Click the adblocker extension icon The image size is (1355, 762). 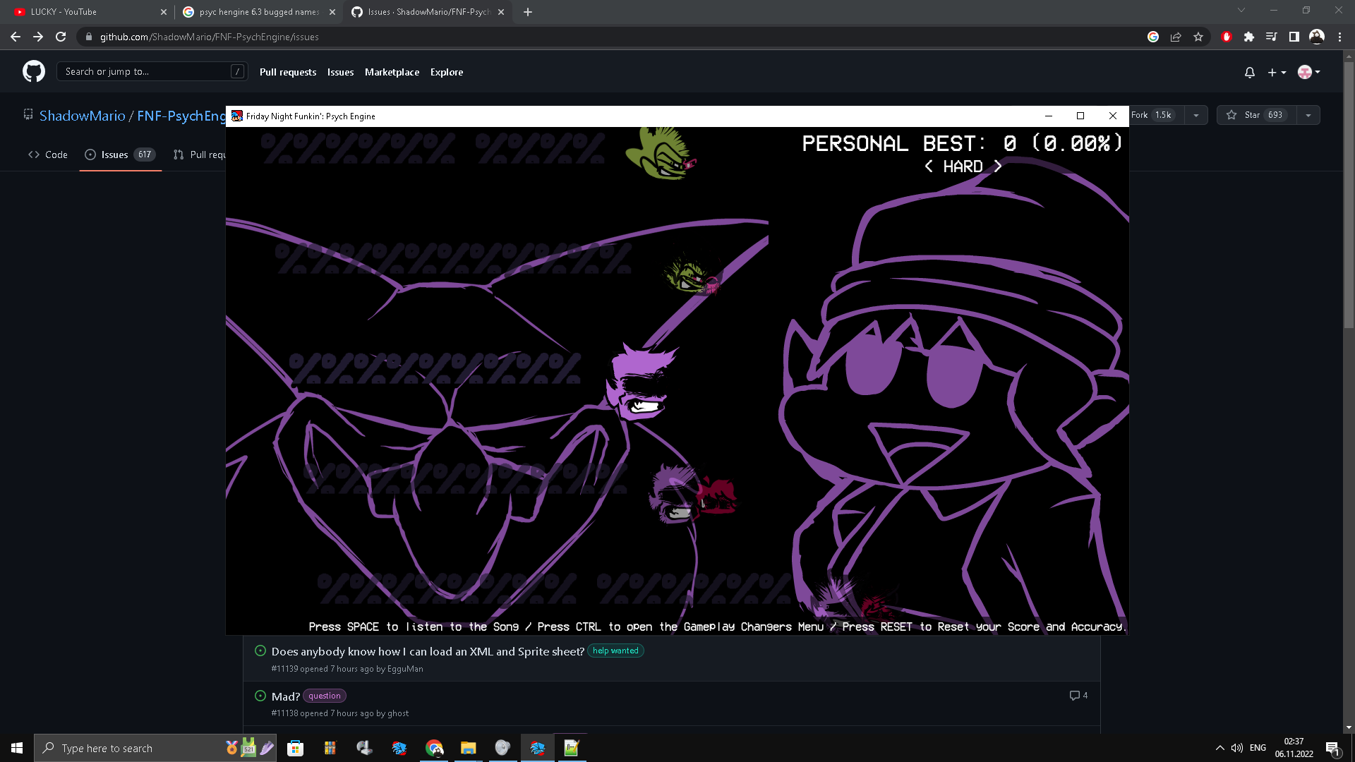pyautogui.click(x=1227, y=37)
